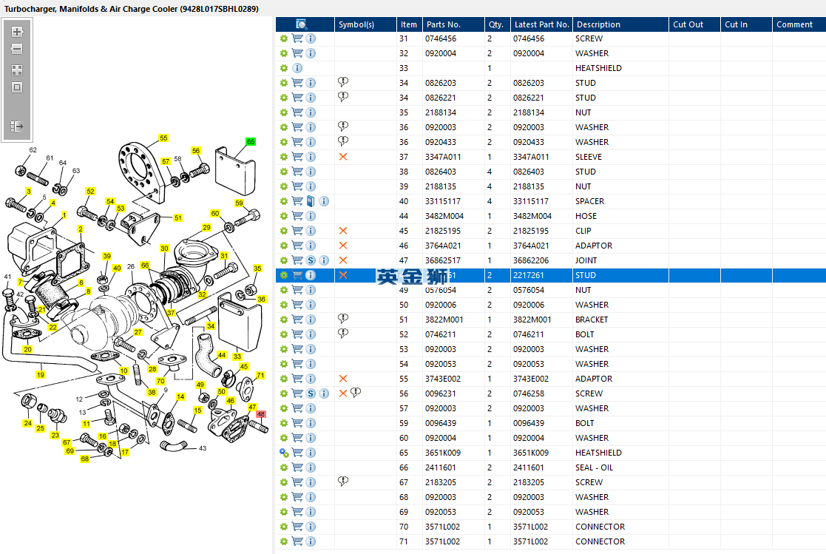Click the four-squares view icon

tap(17, 70)
